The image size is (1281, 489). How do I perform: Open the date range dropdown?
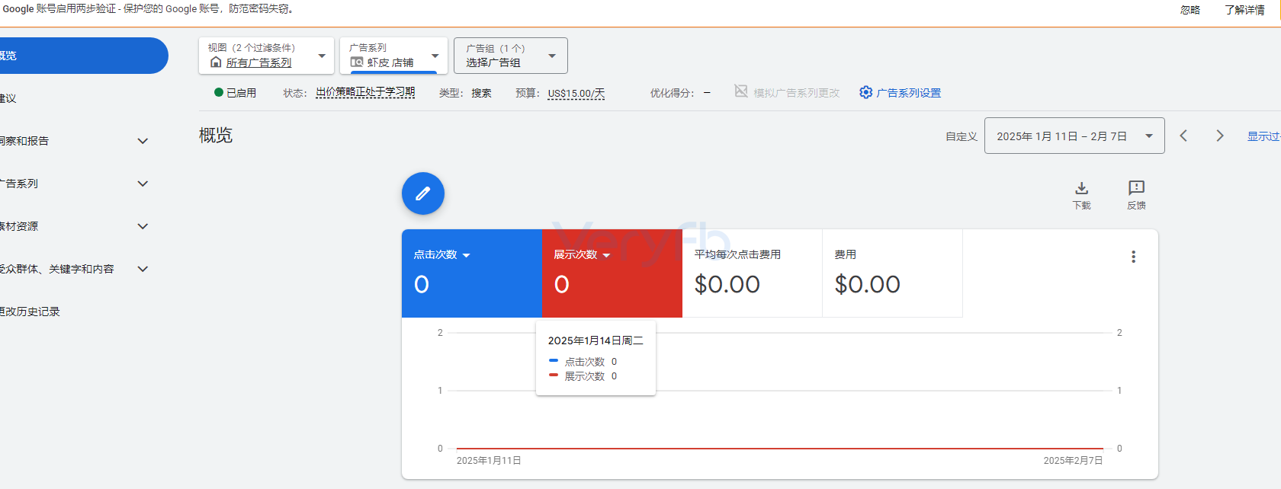pos(1074,136)
